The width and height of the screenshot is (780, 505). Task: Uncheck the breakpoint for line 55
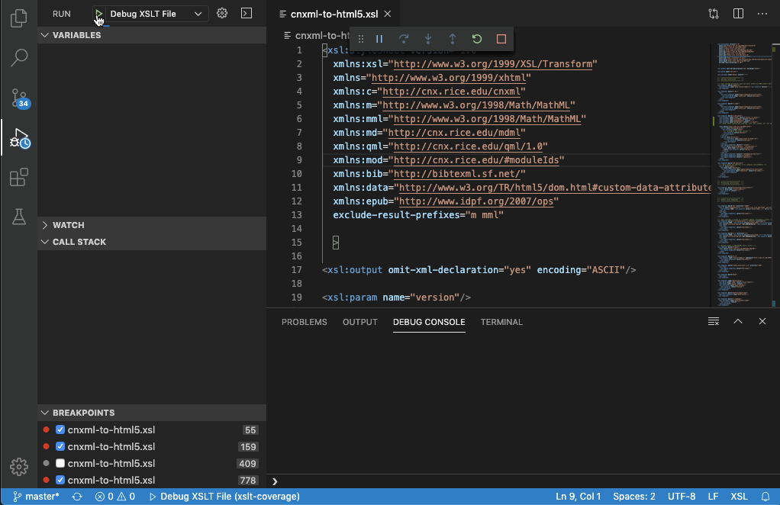(60, 429)
